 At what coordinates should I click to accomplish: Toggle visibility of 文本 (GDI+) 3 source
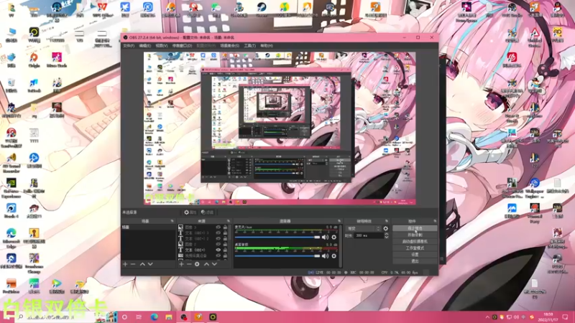click(x=218, y=233)
